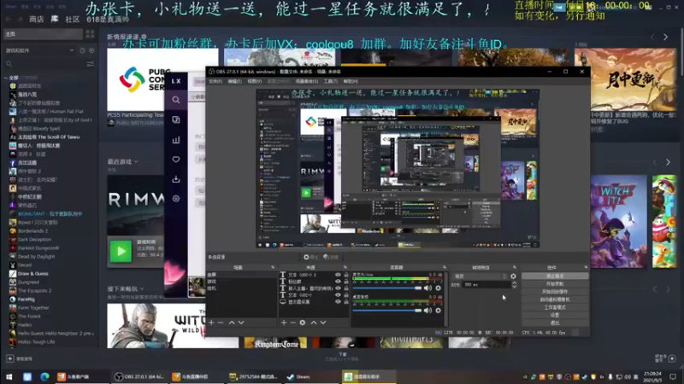The height and width of the screenshot is (384, 684).
Task: Collapse the 全部 games list in Steam
Action: coord(6,78)
